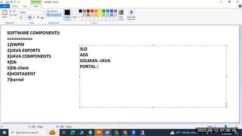Screen dimensions: 242x136
Task: Click the "SOFTWARE COMPONENTS:" heading
Action: [x=34, y=33]
